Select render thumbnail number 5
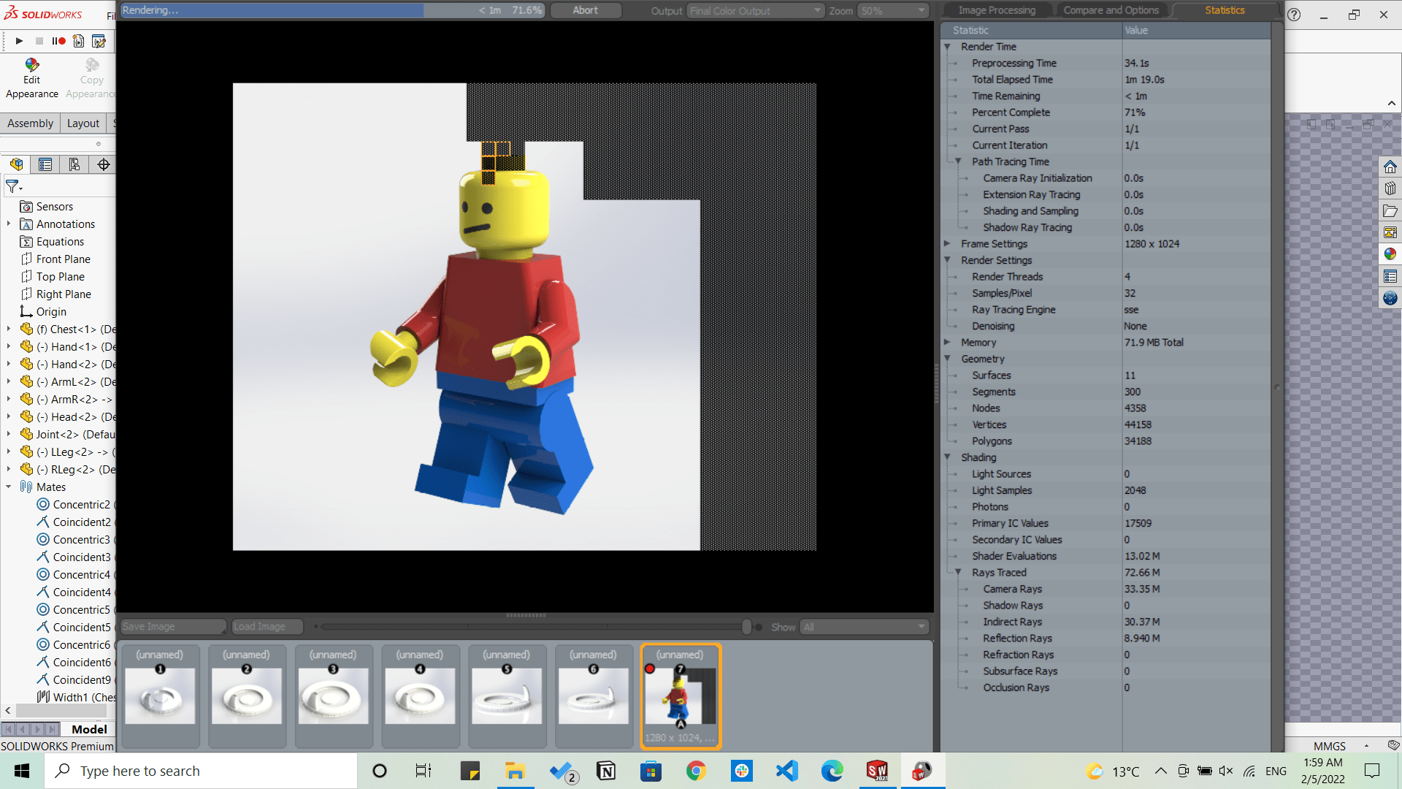The height and width of the screenshot is (789, 1402). 507,695
